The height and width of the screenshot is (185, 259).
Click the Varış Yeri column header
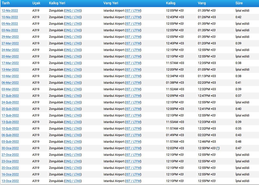[111, 3]
